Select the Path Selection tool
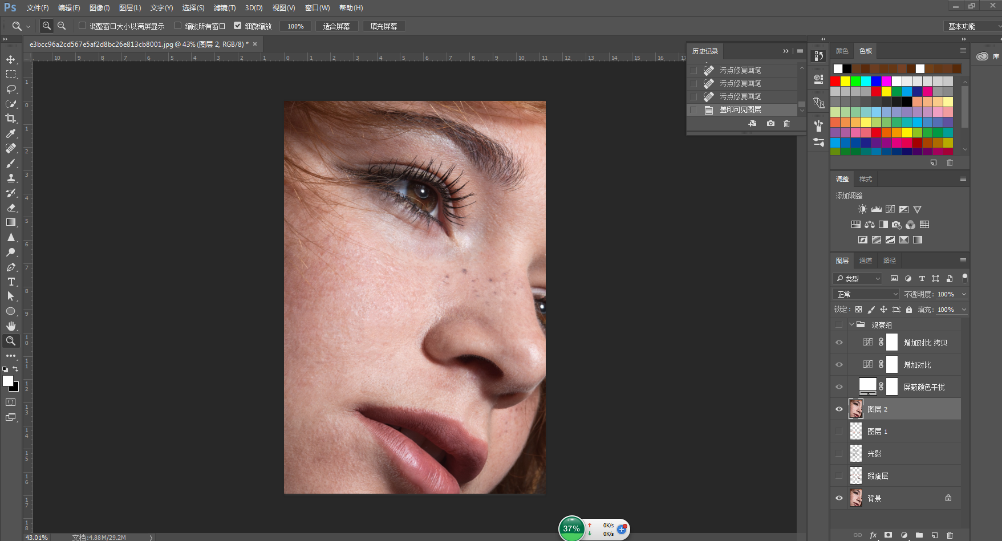Screen dimensions: 1002x541 tap(11, 296)
